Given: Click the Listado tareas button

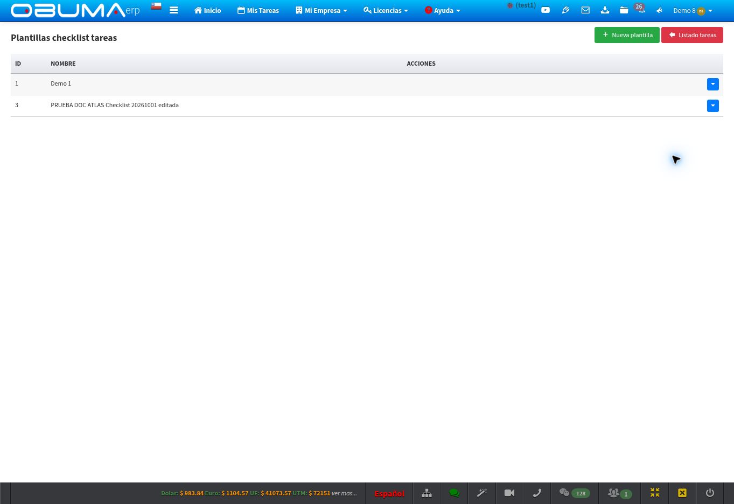Looking at the screenshot, I should pos(692,35).
